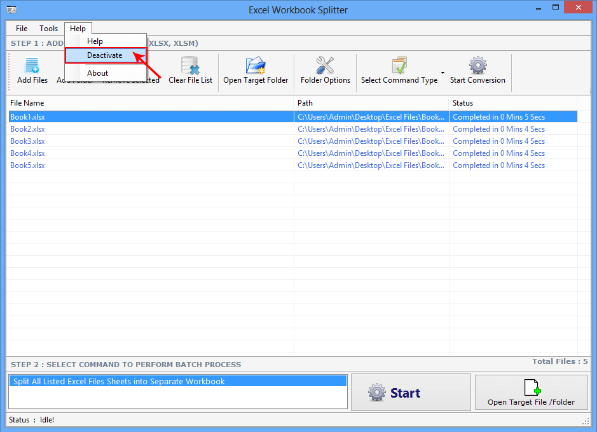597x432 pixels.
Task: Expand the Select Command Type dropdown arrow
Action: (443, 73)
